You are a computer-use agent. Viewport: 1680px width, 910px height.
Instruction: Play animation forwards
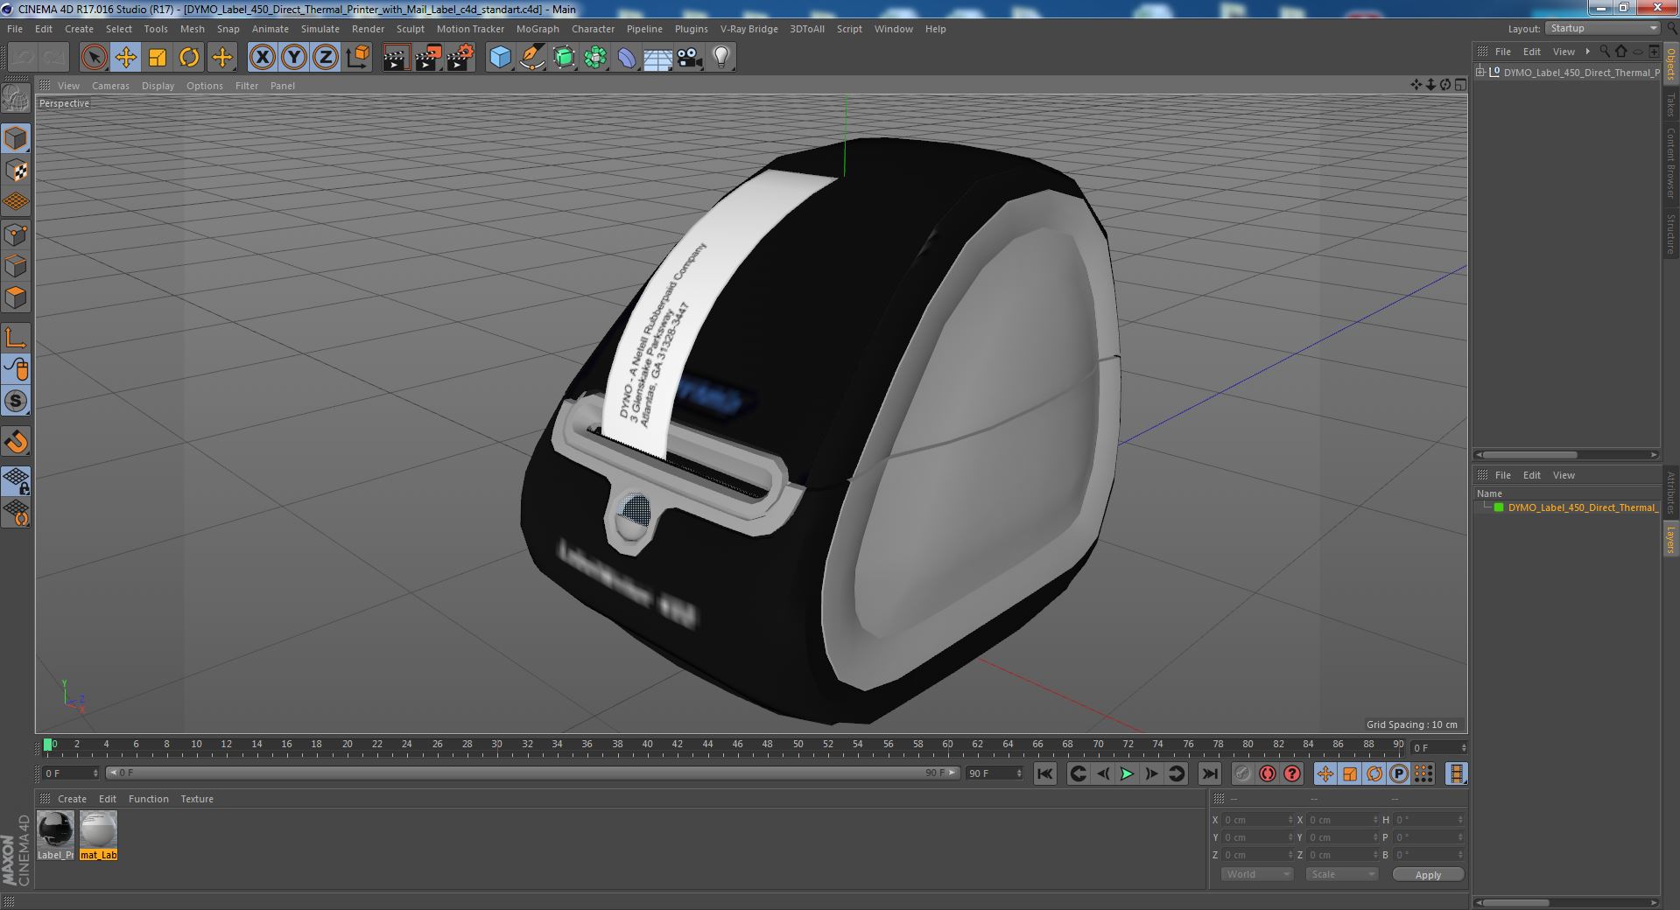[1127, 773]
